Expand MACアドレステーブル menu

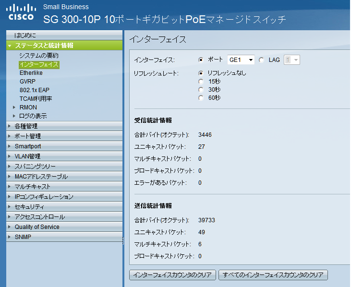click(x=64, y=177)
